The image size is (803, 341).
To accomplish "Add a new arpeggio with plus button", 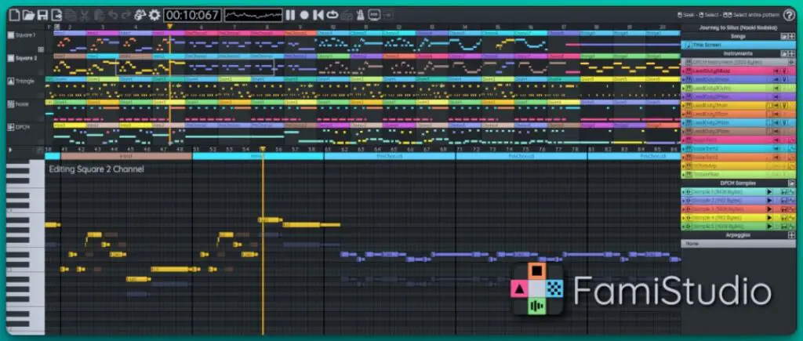I will point(790,234).
